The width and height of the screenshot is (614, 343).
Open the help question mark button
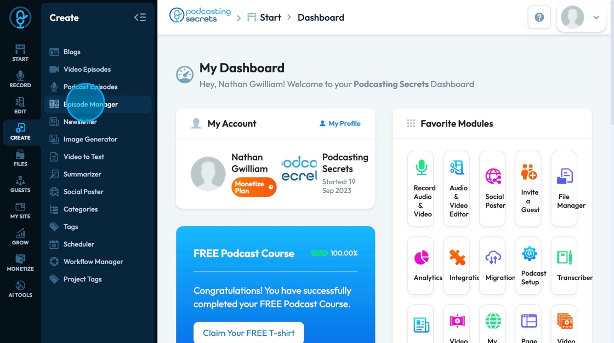pos(539,17)
